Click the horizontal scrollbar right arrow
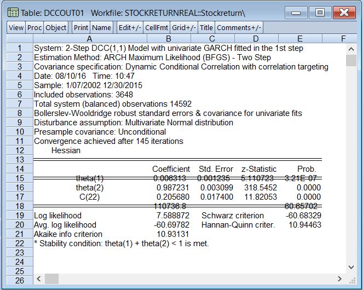 pos(339,279)
